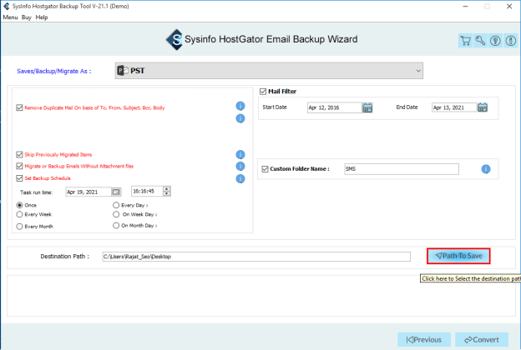Click info icon next to Skip Previously Migrated Items
Screen dimensions: 521x350
click(x=240, y=155)
